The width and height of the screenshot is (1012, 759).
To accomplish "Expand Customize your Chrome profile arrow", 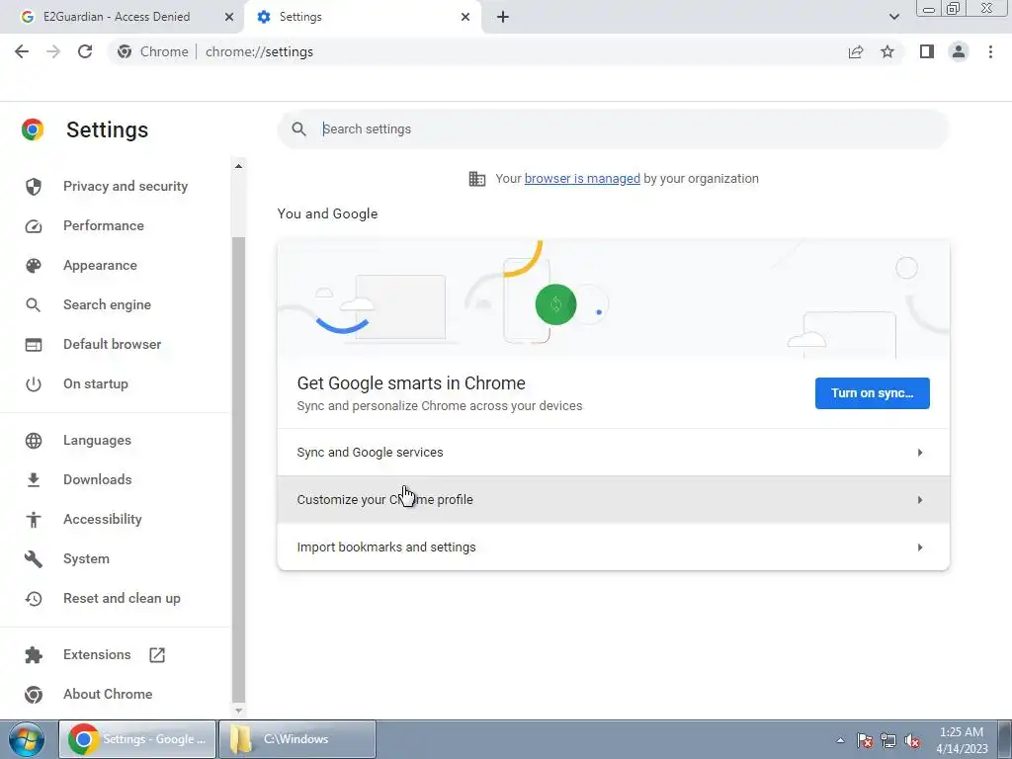I will 920,500.
